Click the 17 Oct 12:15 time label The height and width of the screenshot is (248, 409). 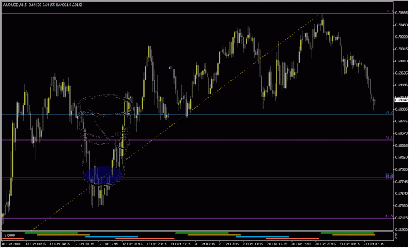pyautogui.click(x=107, y=245)
